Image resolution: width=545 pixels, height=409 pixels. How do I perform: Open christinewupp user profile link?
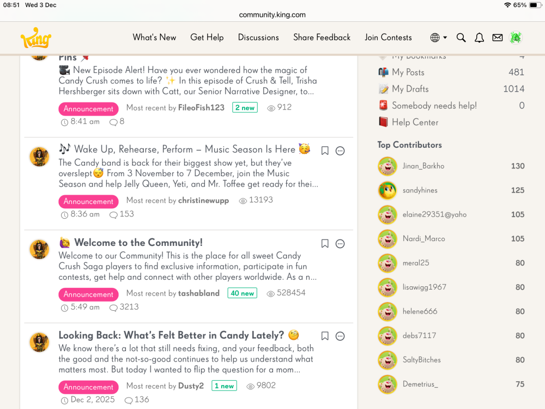[x=203, y=200]
